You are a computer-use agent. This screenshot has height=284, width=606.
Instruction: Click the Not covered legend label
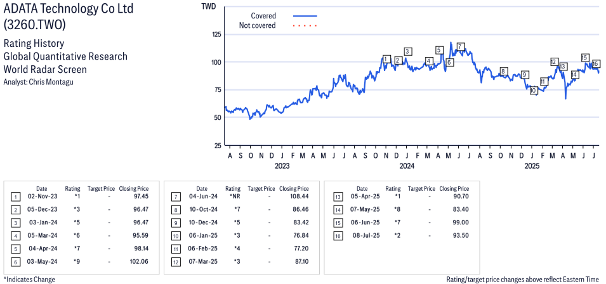(257, 26)
